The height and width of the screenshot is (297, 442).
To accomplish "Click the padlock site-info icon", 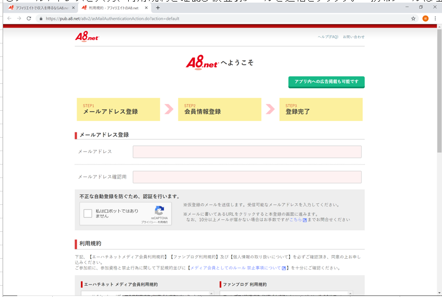I will coord(41,19).
